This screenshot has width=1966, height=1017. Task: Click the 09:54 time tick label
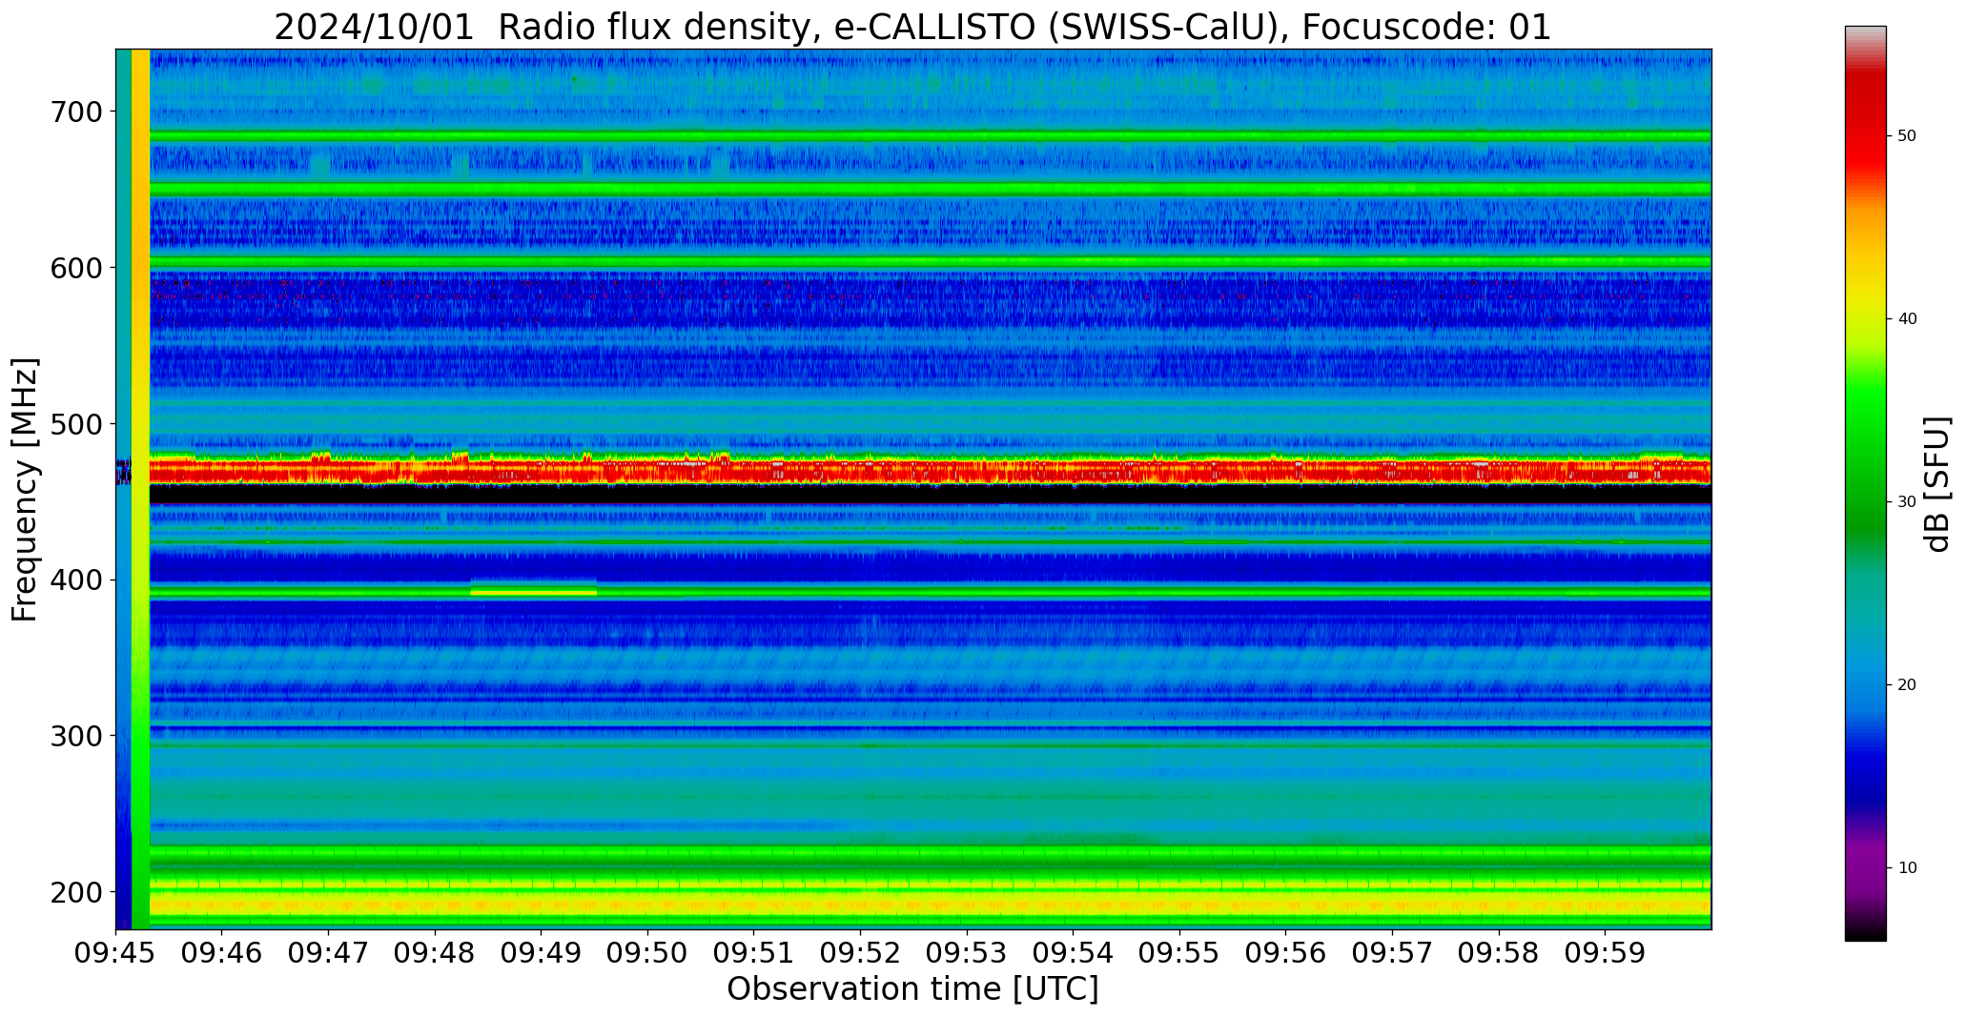[x=1074, y=954]
